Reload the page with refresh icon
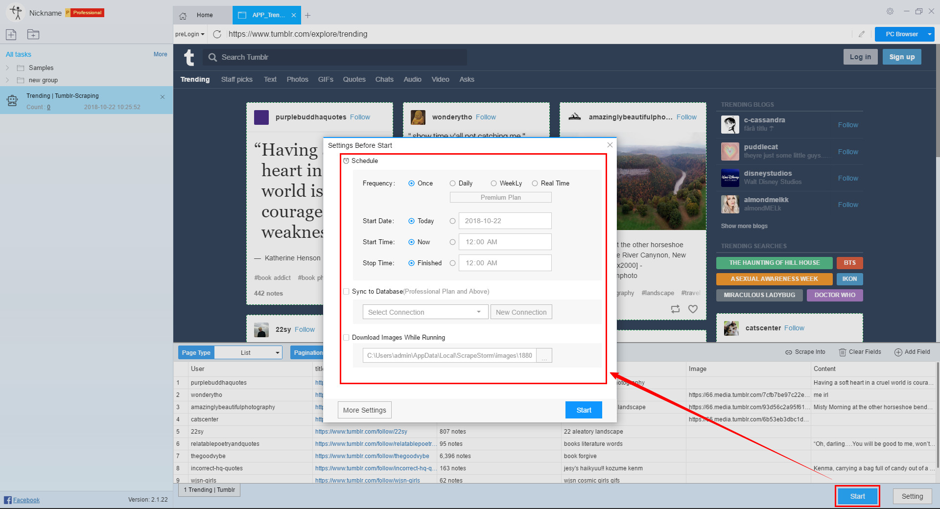The height and width of the screenshot is (509, 940). 217,34
